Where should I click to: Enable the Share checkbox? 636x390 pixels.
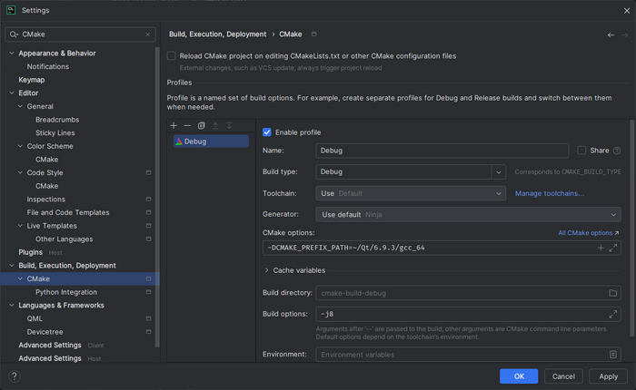click(x=581, y=151)
